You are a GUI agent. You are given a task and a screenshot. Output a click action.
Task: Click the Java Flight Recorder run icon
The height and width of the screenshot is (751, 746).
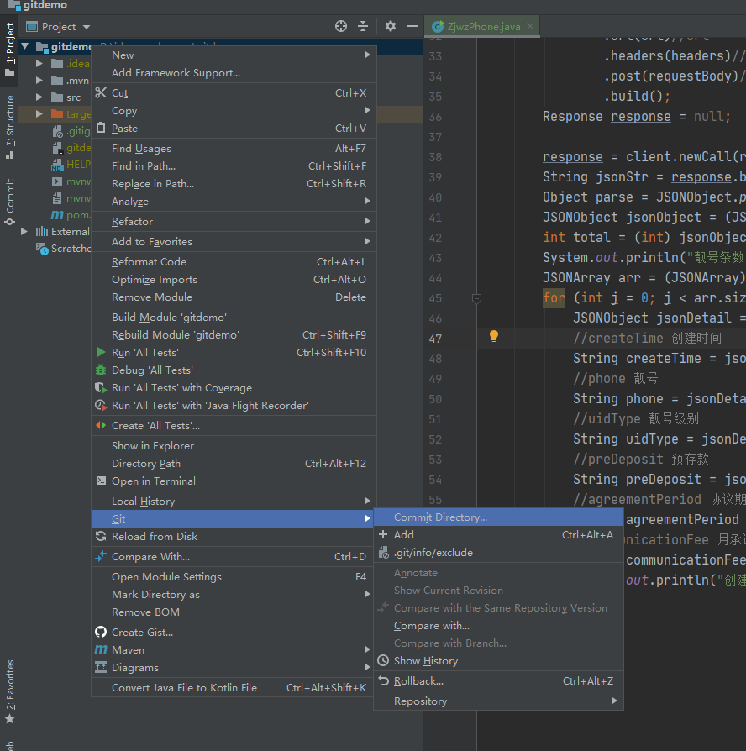(x=101, y=406)
